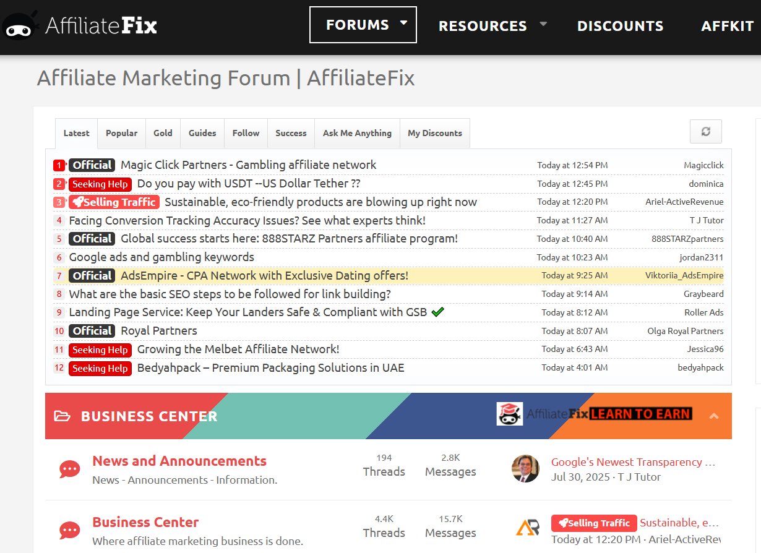761x553 pixels.
Task: Switch to the Popular tab
Action: pyautogui.click(x=122, y=133)
